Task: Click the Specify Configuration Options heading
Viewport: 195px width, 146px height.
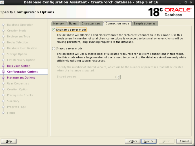Action: coord(27,12)
